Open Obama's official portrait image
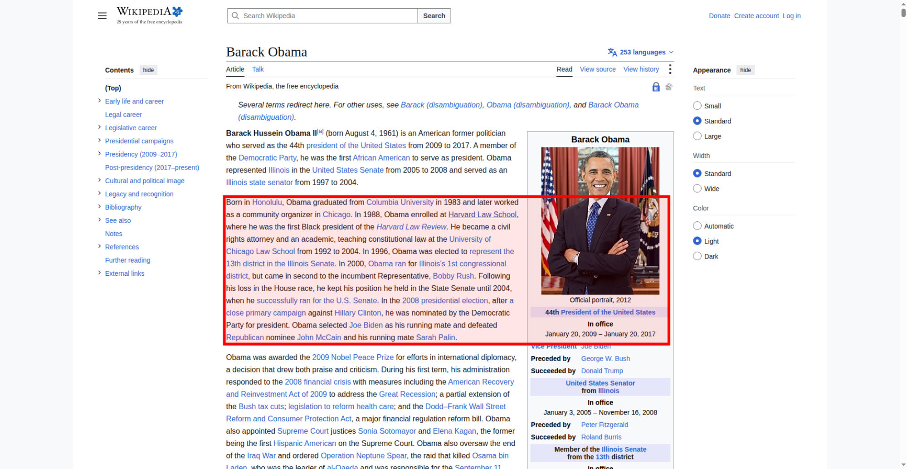 click(600, 221)
